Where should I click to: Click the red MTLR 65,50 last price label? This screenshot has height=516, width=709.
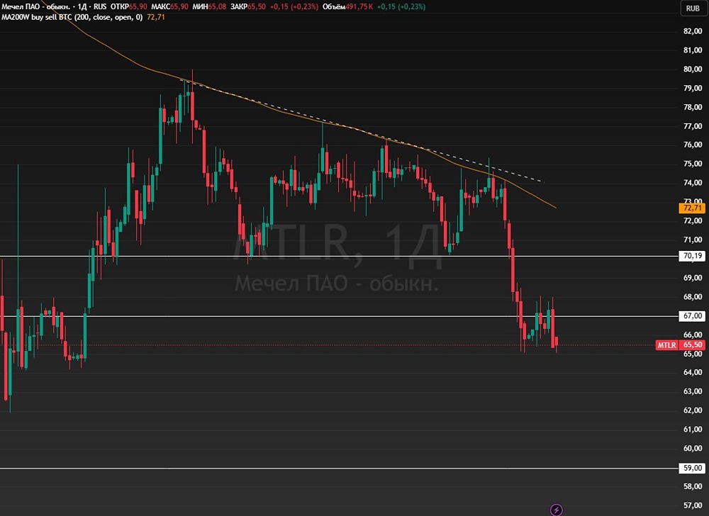(681, 344)
